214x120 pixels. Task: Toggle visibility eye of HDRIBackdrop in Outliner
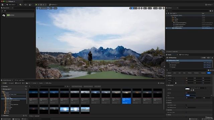coord(167,28)
